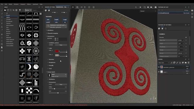The width and height of the screenshot is (194, 109).
Task: Toggle the ao material channel
Action: tap(65, 22)
